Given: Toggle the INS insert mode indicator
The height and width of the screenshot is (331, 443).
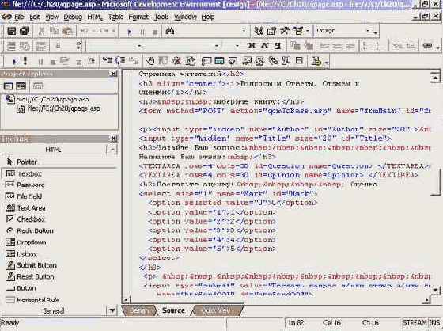Looking at the screenshot, I should (x=434, y=323).
